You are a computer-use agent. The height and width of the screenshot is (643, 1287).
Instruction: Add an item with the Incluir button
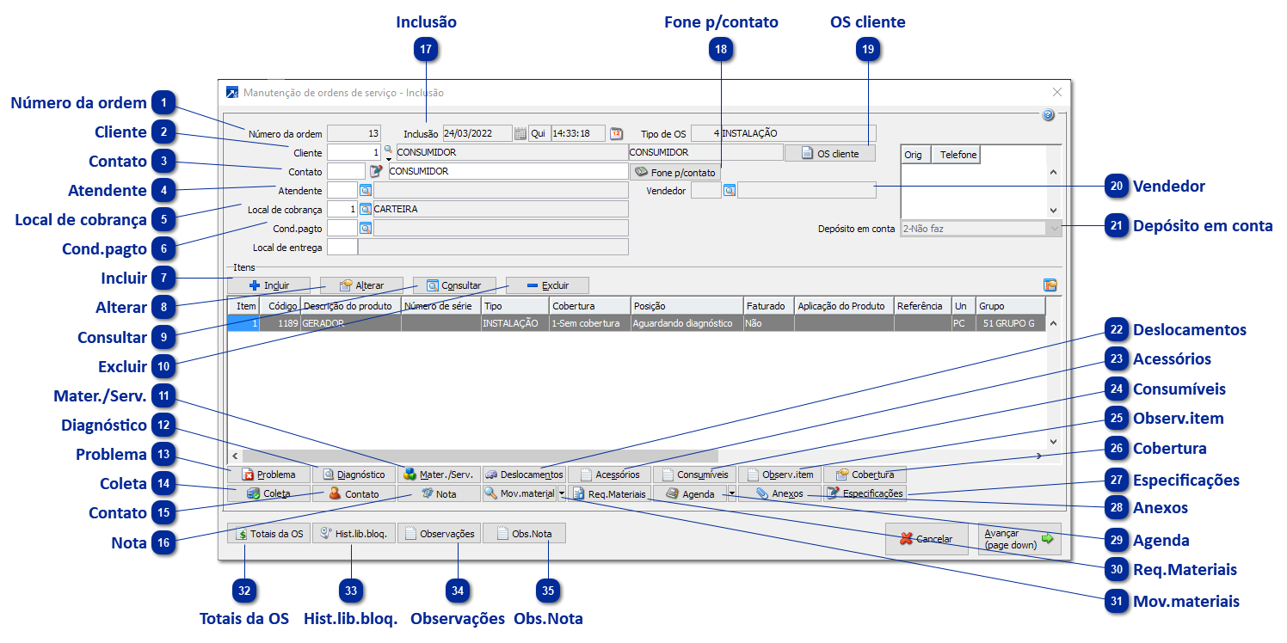pyautogui.click(x=269, y=285)
